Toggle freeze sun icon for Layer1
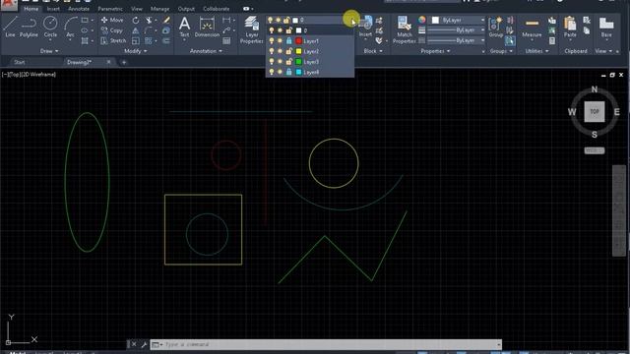Viewport: 630px width, 354px height. coord(280,41)
